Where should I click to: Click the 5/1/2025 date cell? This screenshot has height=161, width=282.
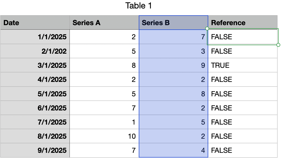[35, 93]
